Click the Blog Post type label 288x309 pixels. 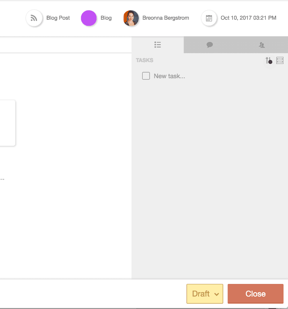[58, 18]
